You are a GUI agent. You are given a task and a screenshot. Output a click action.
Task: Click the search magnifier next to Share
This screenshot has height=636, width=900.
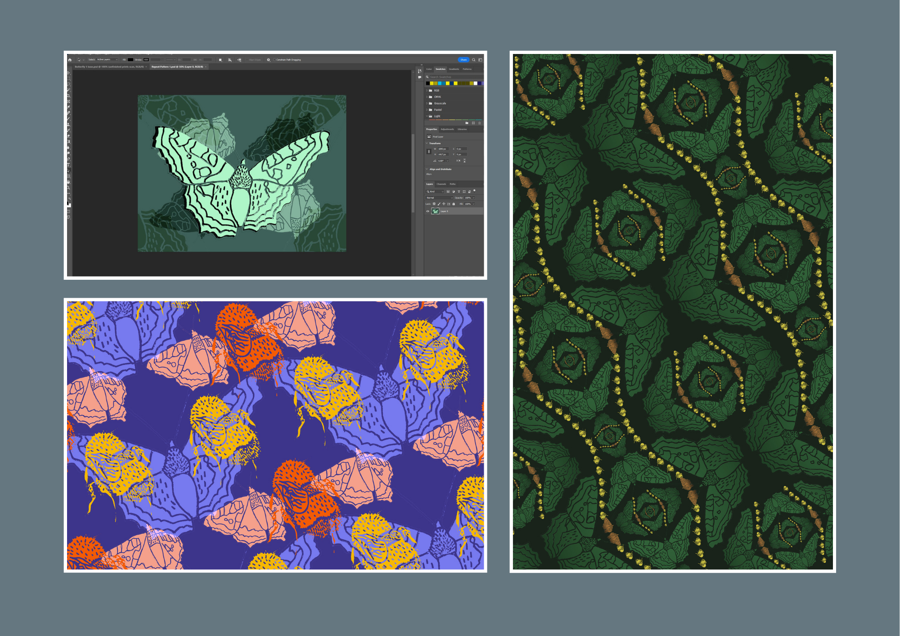pyautogui.click(x=473, y=60)
